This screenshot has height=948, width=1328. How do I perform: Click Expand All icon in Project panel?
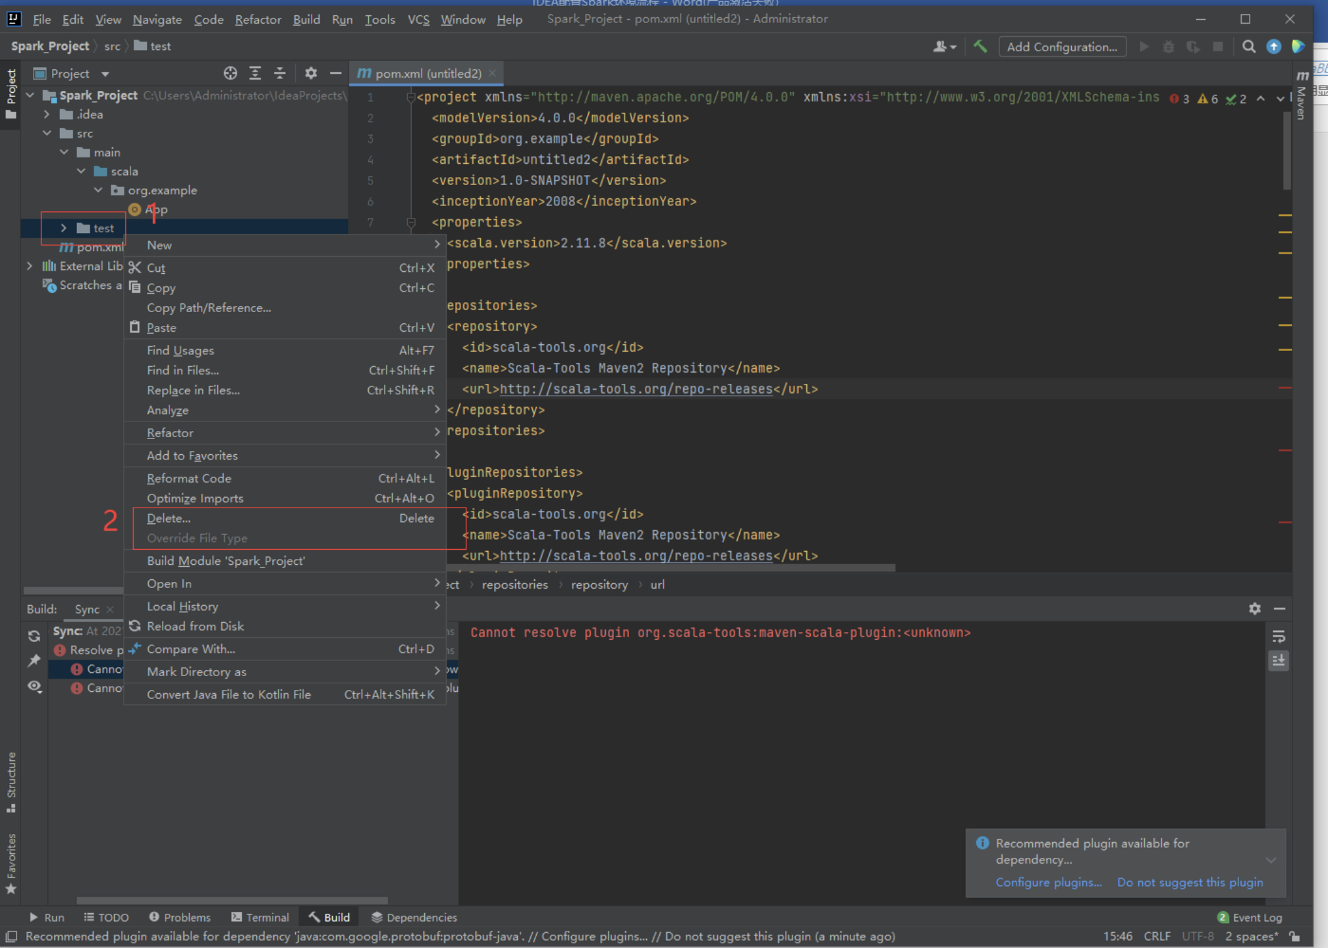point(255,73)
